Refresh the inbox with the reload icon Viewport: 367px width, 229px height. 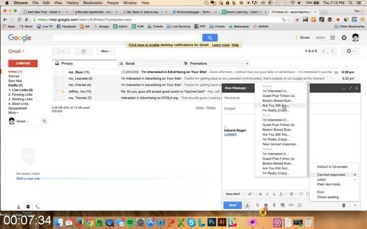coord(83,51)
